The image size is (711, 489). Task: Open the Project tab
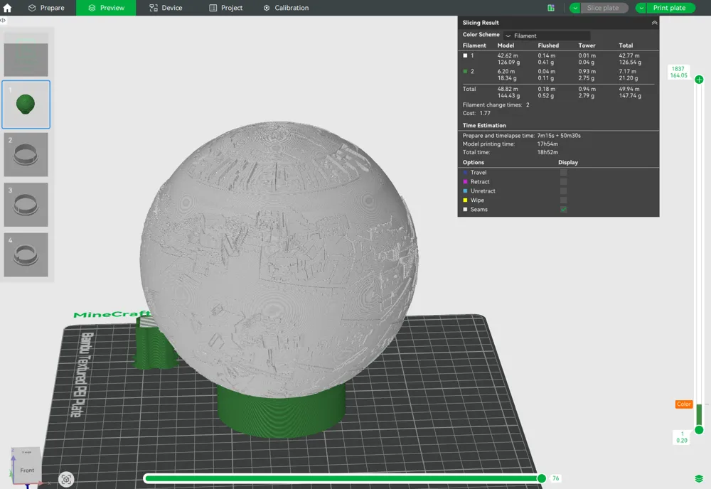tap(226, 8)
